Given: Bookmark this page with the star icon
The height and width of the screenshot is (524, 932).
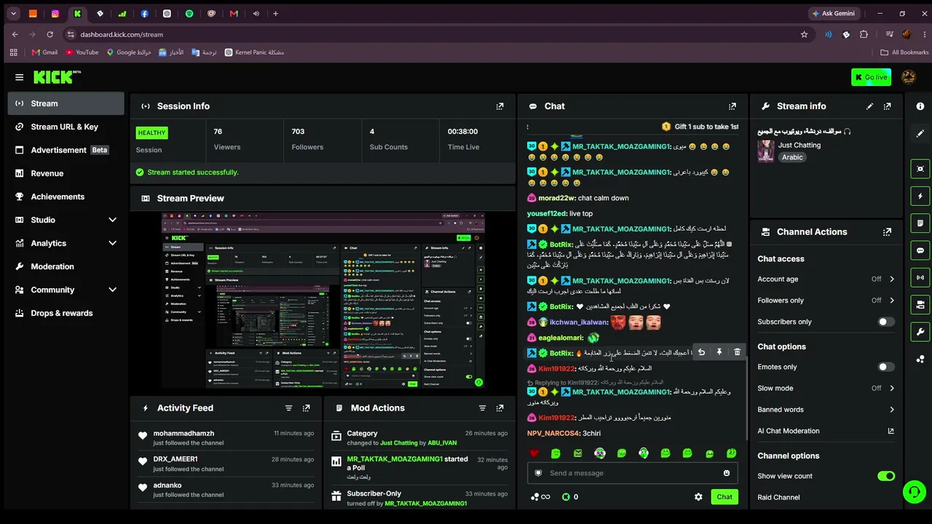Looking at the screenshot, I should tap(804, 34).
